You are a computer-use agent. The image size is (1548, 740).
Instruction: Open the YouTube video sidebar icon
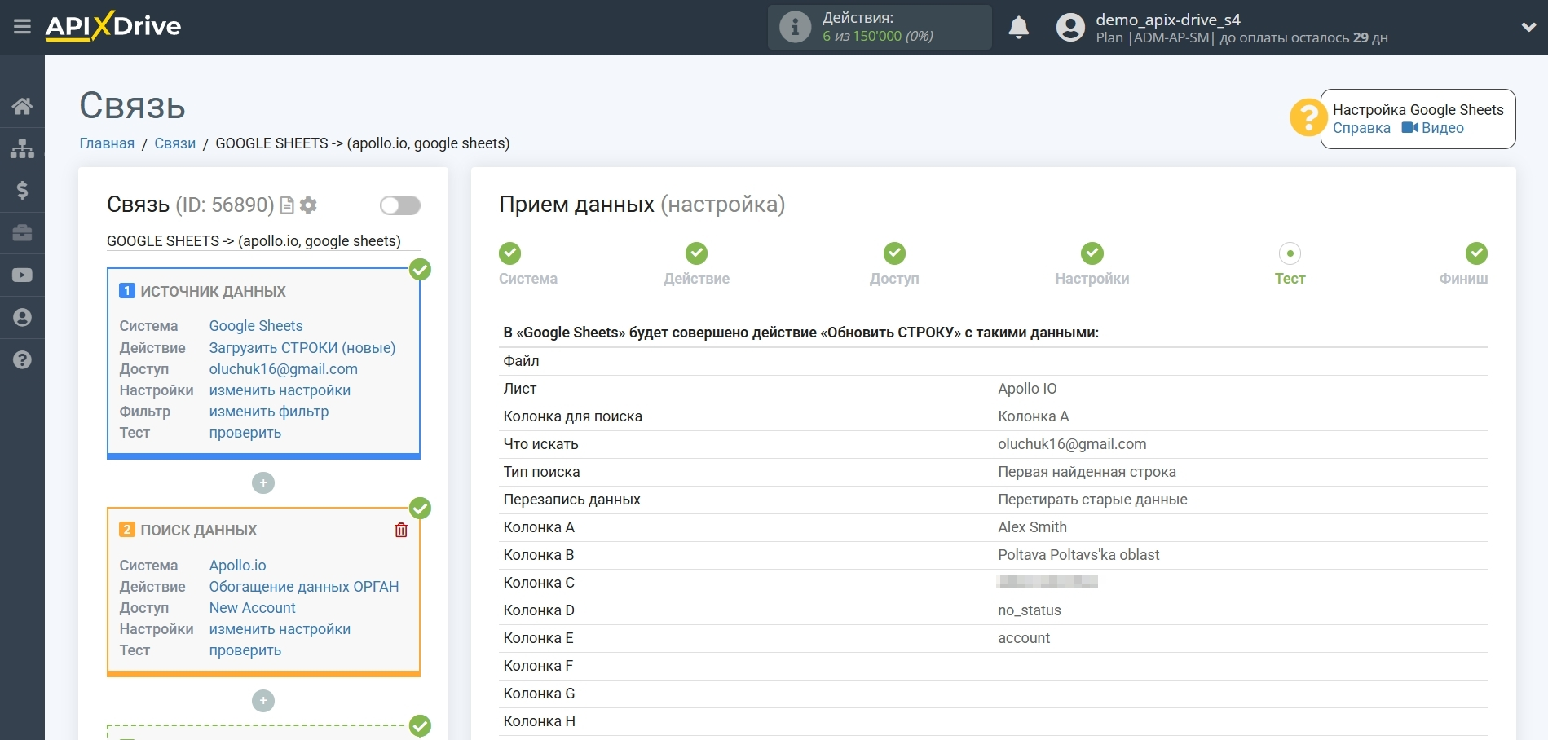[x=22, y=275]
